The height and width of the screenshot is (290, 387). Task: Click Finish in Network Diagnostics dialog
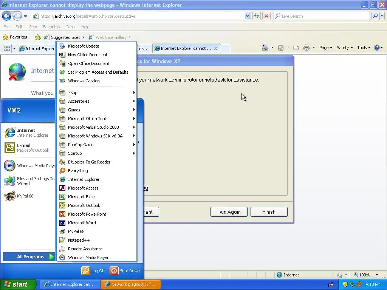coord(269,212)
